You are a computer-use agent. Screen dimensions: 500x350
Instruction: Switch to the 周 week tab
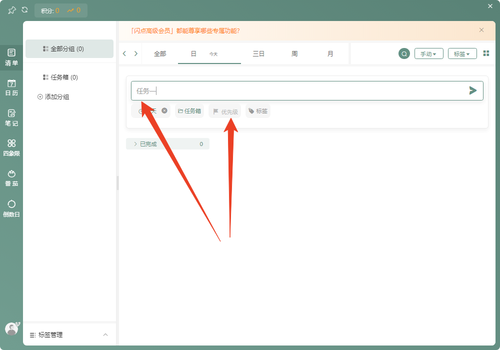coord(294,53)
